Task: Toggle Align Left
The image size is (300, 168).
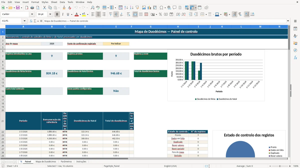Action: (x=93, y=14)
